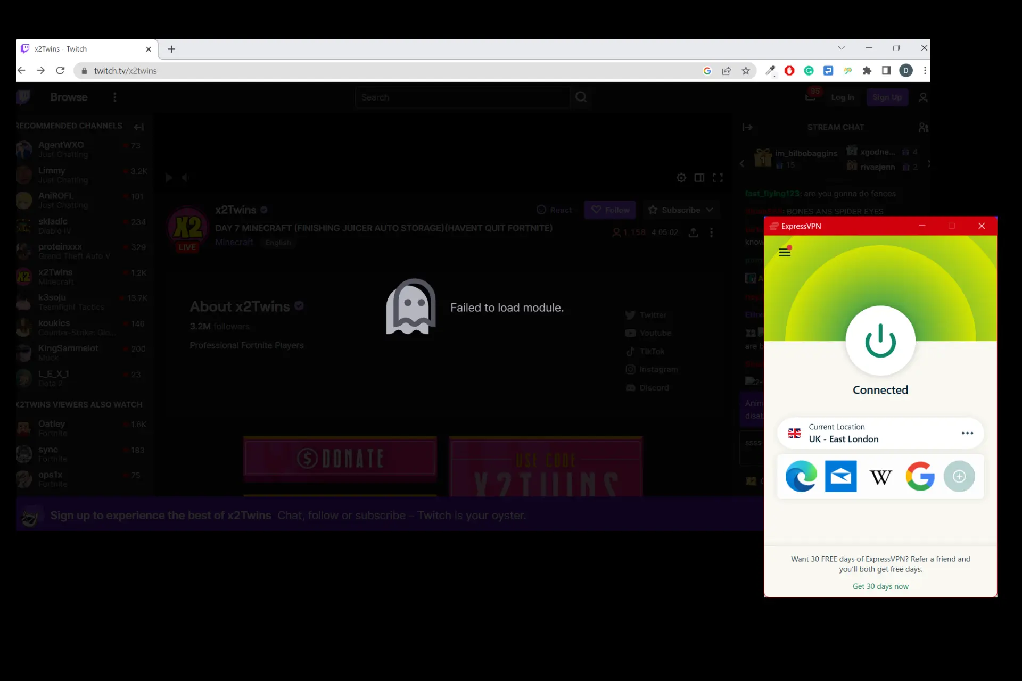Image resolution: width=1022 pixels, height=681 pixels.
Task: Open x2Twins Twitter profile icon
Action: pos(630,315)
